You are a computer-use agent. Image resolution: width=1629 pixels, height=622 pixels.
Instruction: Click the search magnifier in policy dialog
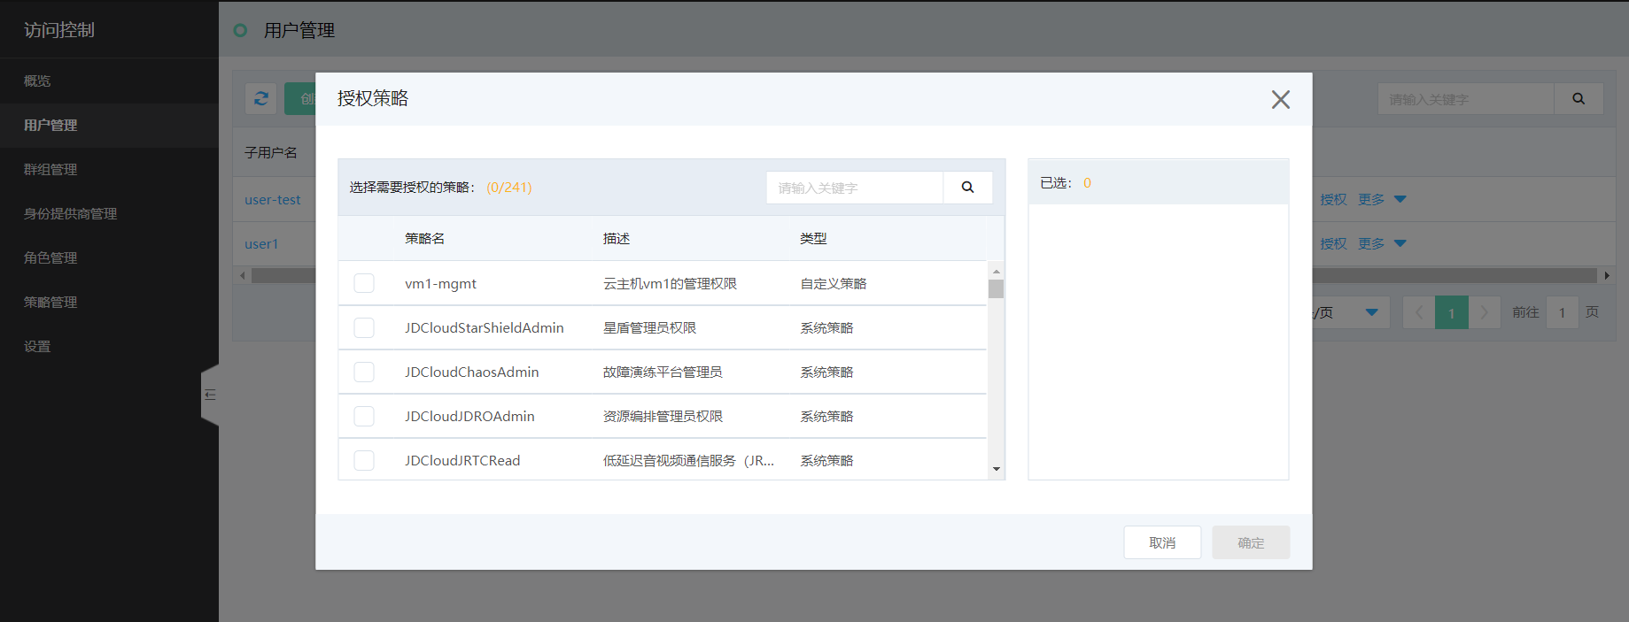click(x=967, y=188)
